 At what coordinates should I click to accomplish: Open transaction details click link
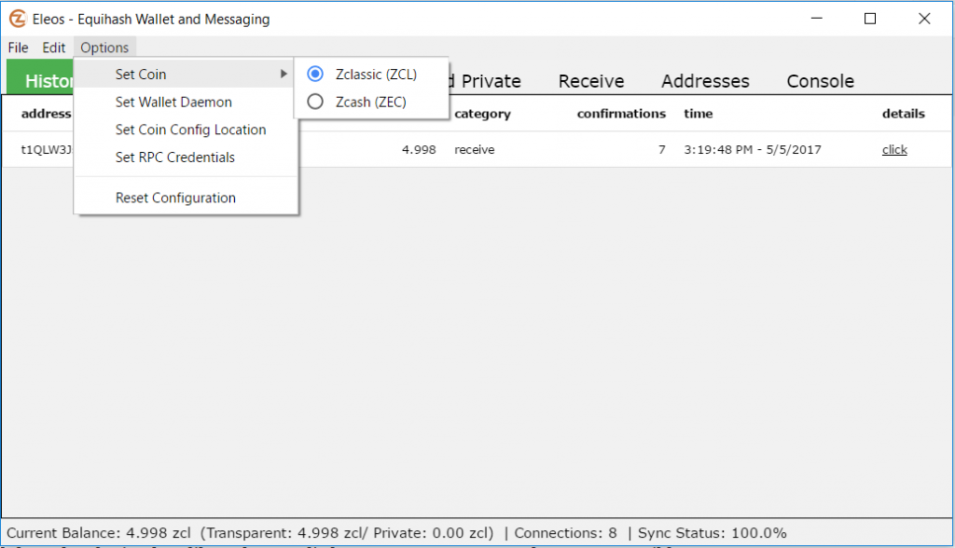click(x=894, y=150)
